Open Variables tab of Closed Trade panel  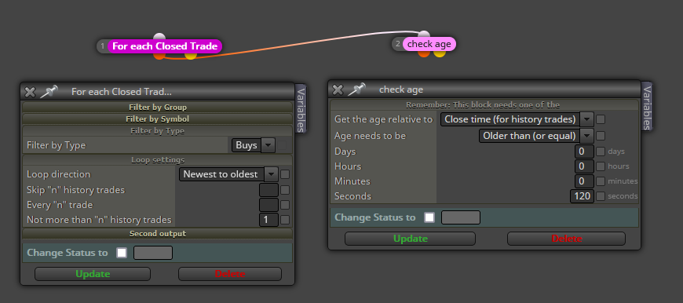(x=301, y=108)
